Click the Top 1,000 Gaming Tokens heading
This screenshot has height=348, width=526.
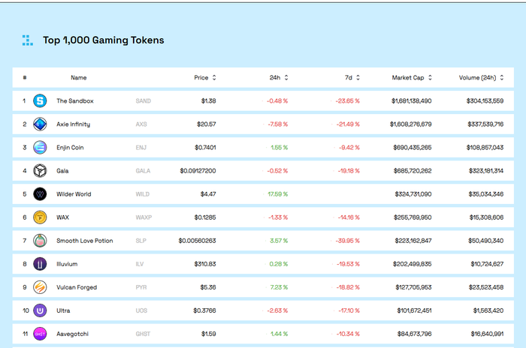[x=104, y=40]
